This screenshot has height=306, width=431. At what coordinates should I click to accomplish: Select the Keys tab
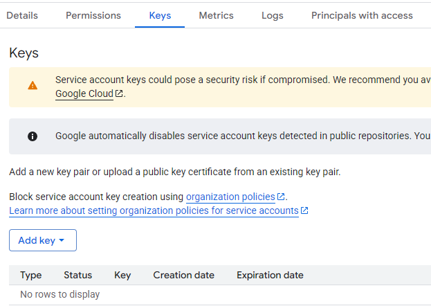pos(160,15)
